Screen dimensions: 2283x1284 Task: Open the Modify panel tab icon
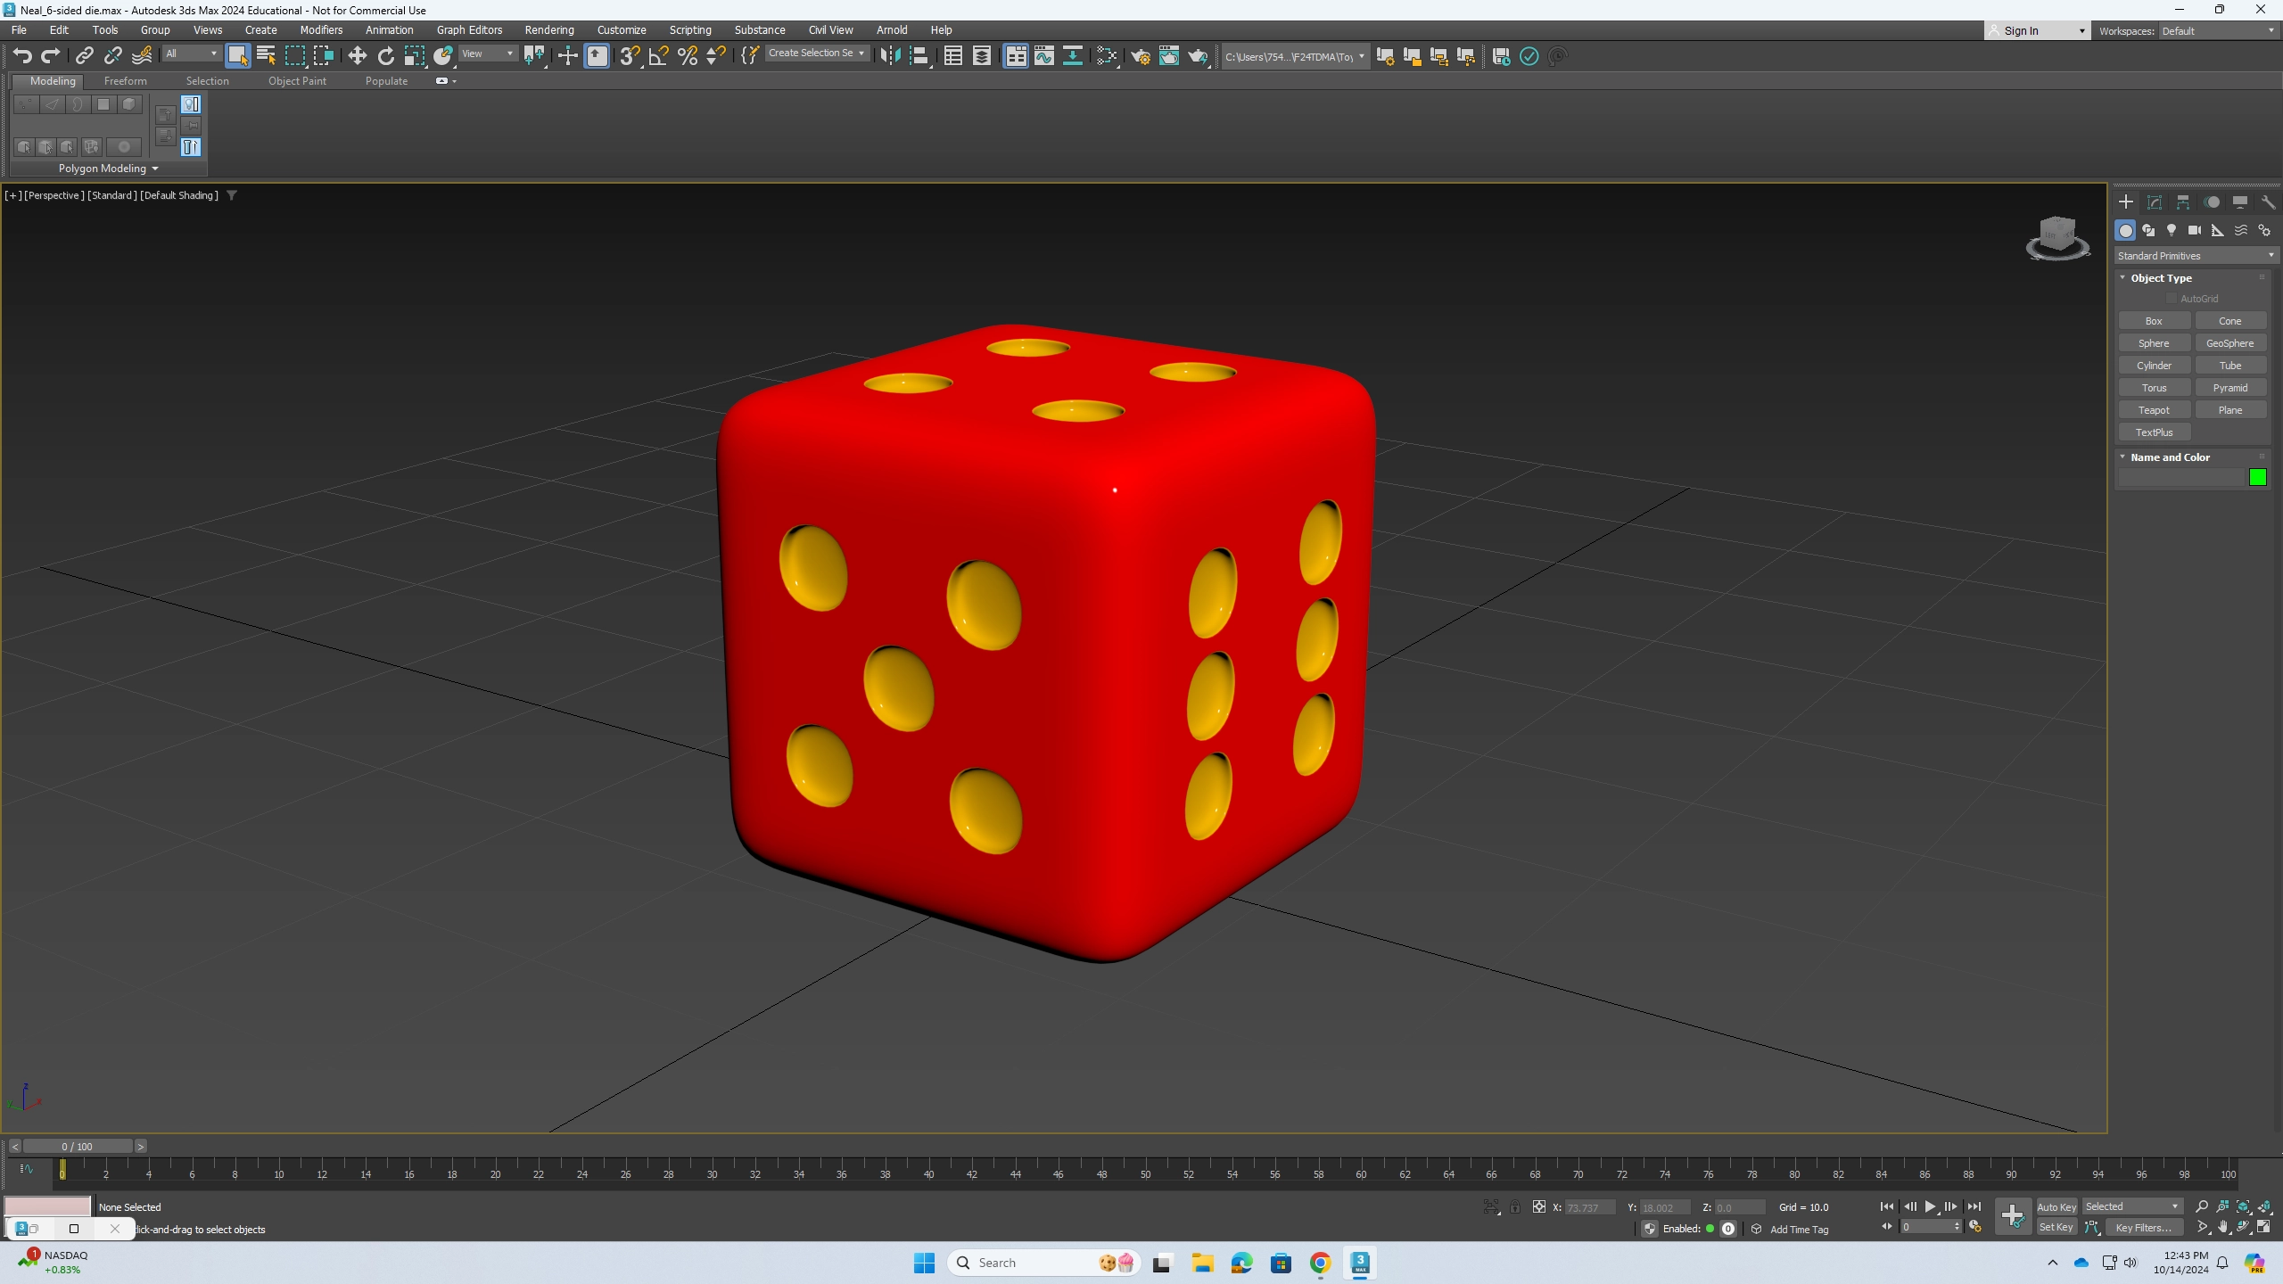2155,202
